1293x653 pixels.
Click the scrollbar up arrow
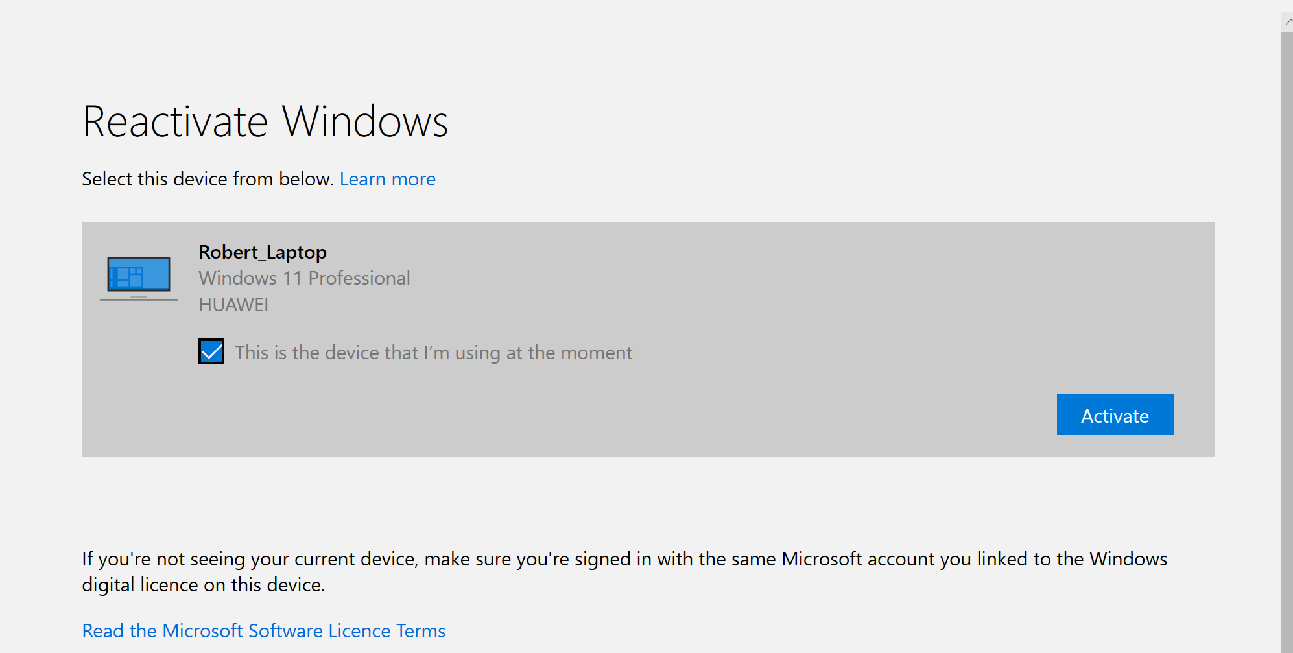[x=1287, y=21]
